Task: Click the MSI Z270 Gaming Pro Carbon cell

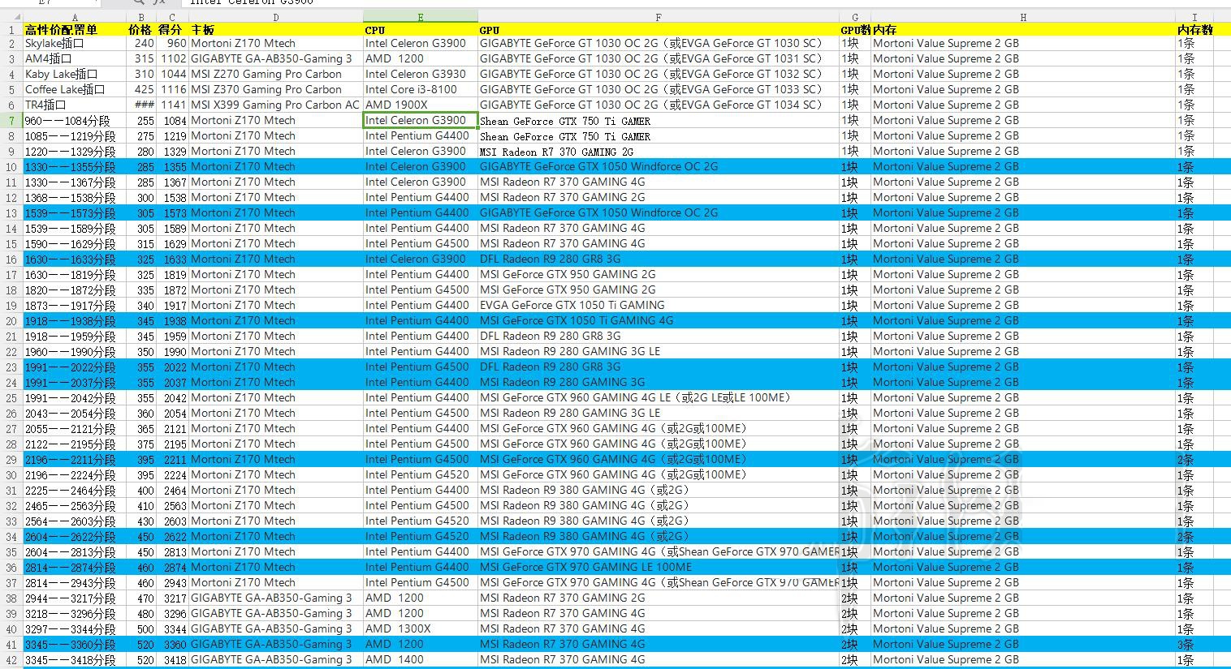Action: pyautogui.click(x=276, y=74)
